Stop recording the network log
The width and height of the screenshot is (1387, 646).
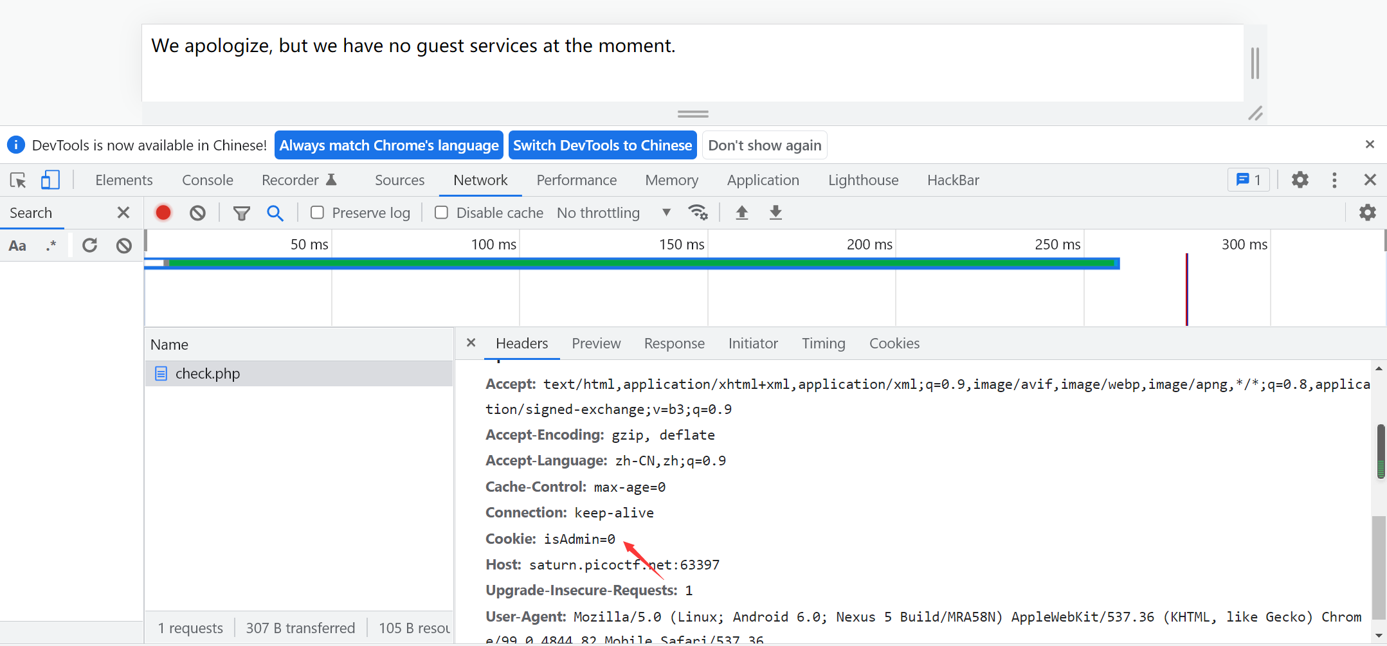(163, 212)
